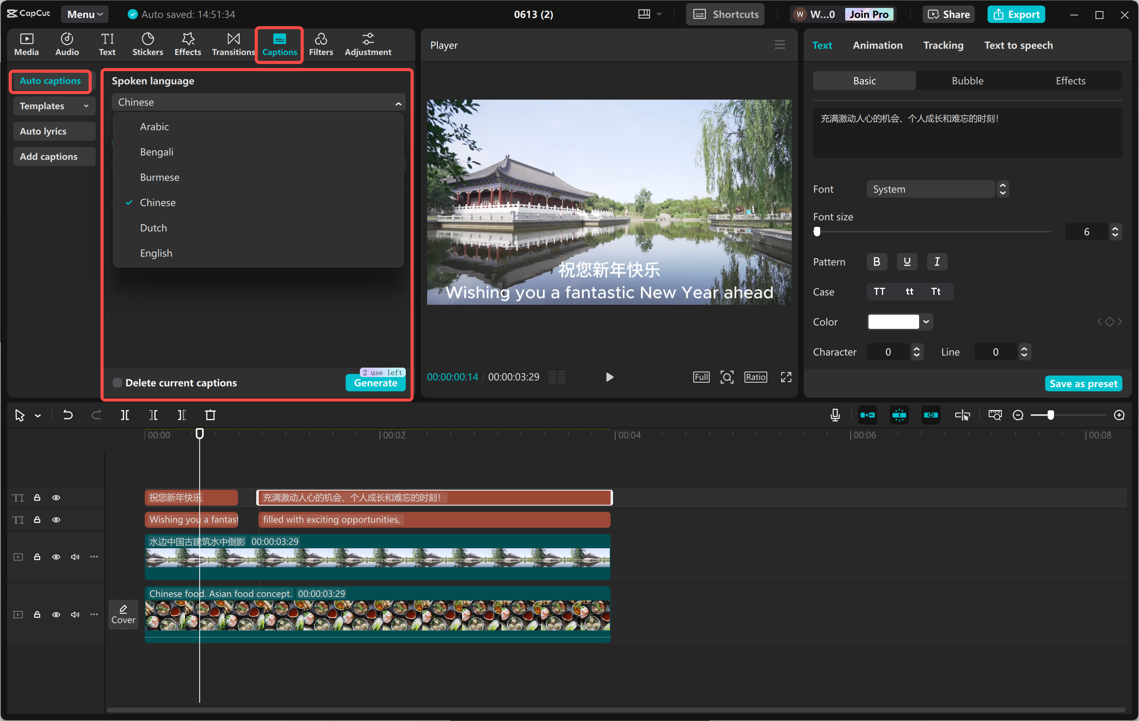Open the Menu in the top bar

pos(84,14)
